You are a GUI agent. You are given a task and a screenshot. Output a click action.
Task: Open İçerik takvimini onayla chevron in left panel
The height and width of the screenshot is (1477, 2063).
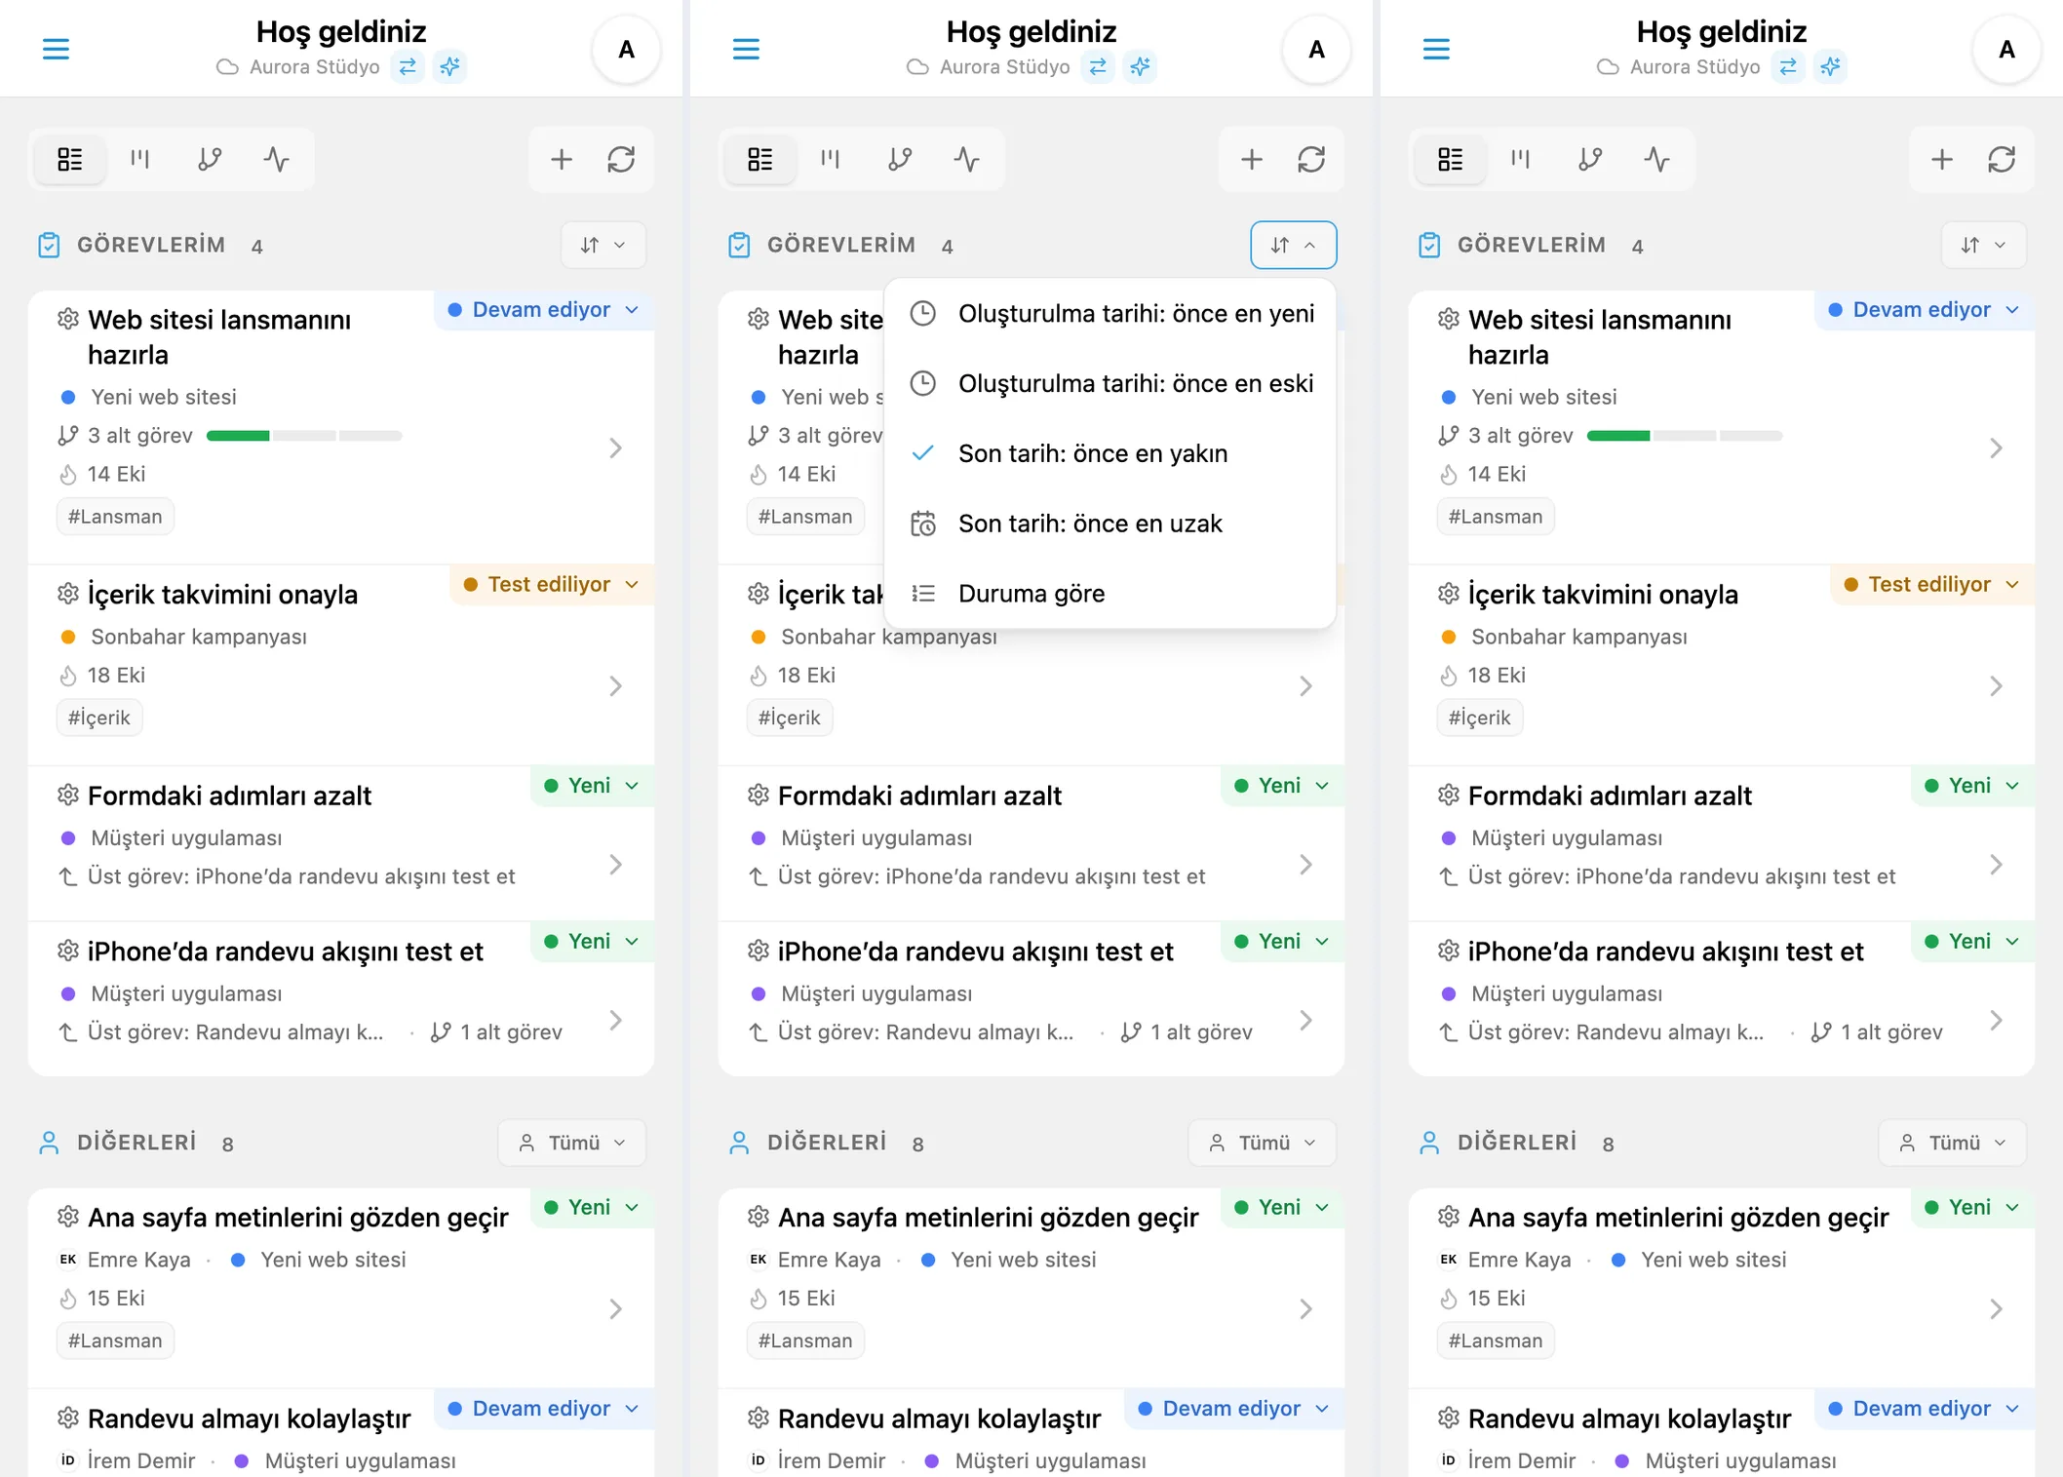[615, 686]
